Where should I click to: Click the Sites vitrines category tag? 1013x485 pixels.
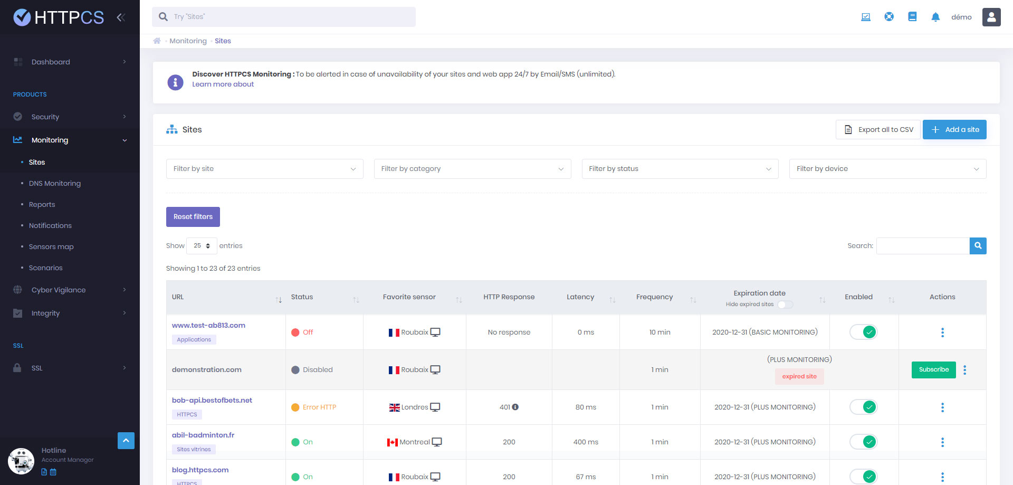click(x=194, y=450)
